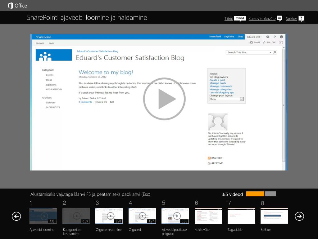Image resolution: width=318 pixels, height=239 pixels.
Task: Open the October archive
Action: pos(51,103)
